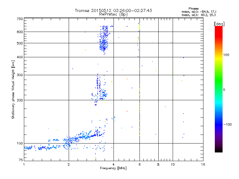The width and height of the screenshot is (239, 179).
Task: Click the 'Phases' header label
Action: pyautogui.click(x=193, y=9)
